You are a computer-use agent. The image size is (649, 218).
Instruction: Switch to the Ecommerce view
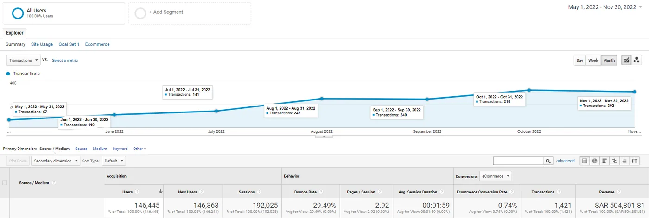point(97,44)
